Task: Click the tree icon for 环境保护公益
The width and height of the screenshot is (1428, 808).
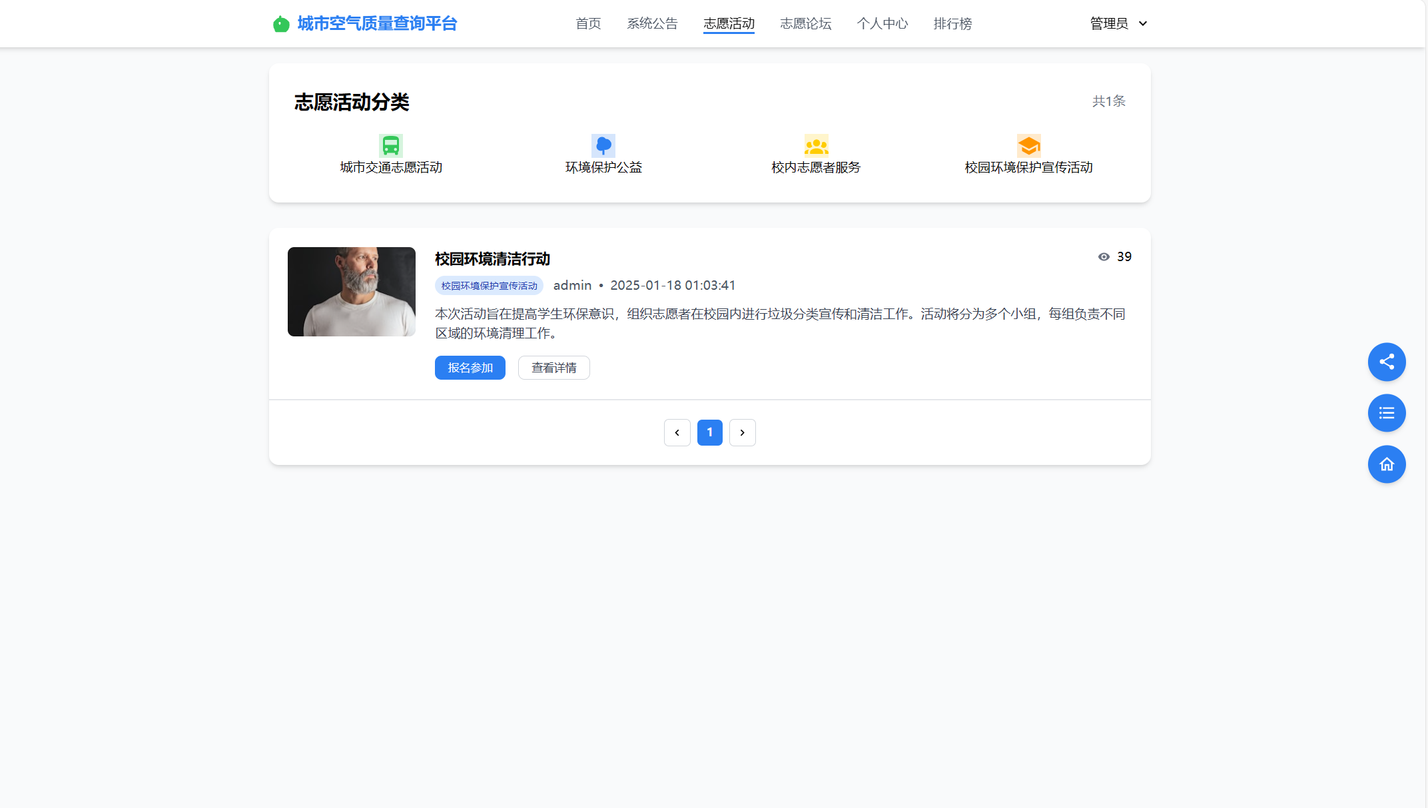Action: pyautogui.click(x=603, y=145)
